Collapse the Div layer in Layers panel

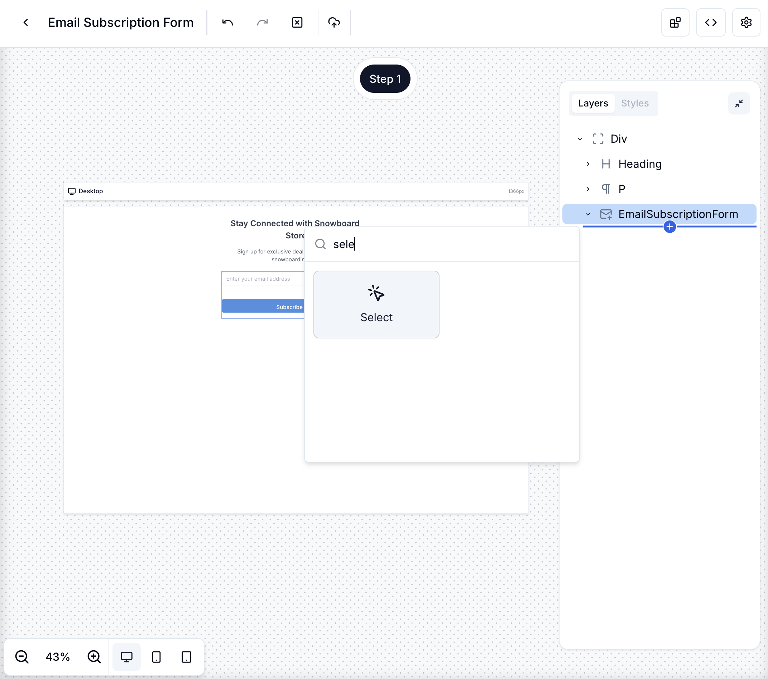click(580, 139)
